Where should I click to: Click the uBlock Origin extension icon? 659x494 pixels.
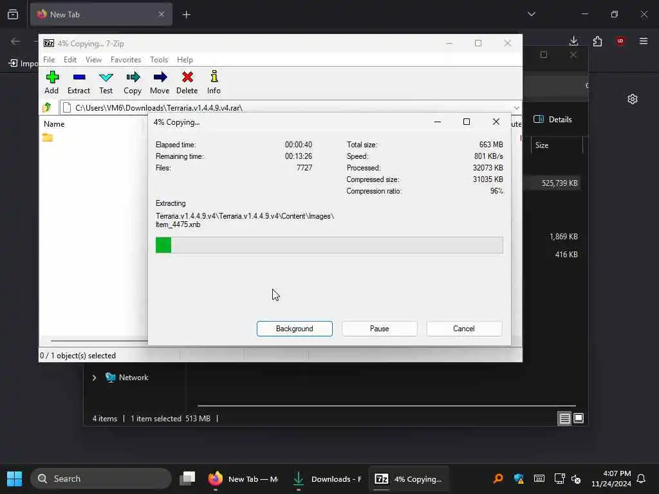click(620, 41)
